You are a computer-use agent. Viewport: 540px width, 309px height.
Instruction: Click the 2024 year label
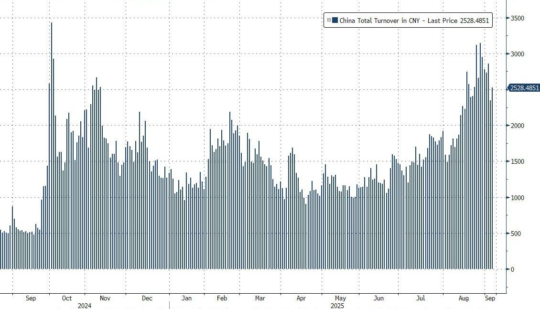[84, 305]
